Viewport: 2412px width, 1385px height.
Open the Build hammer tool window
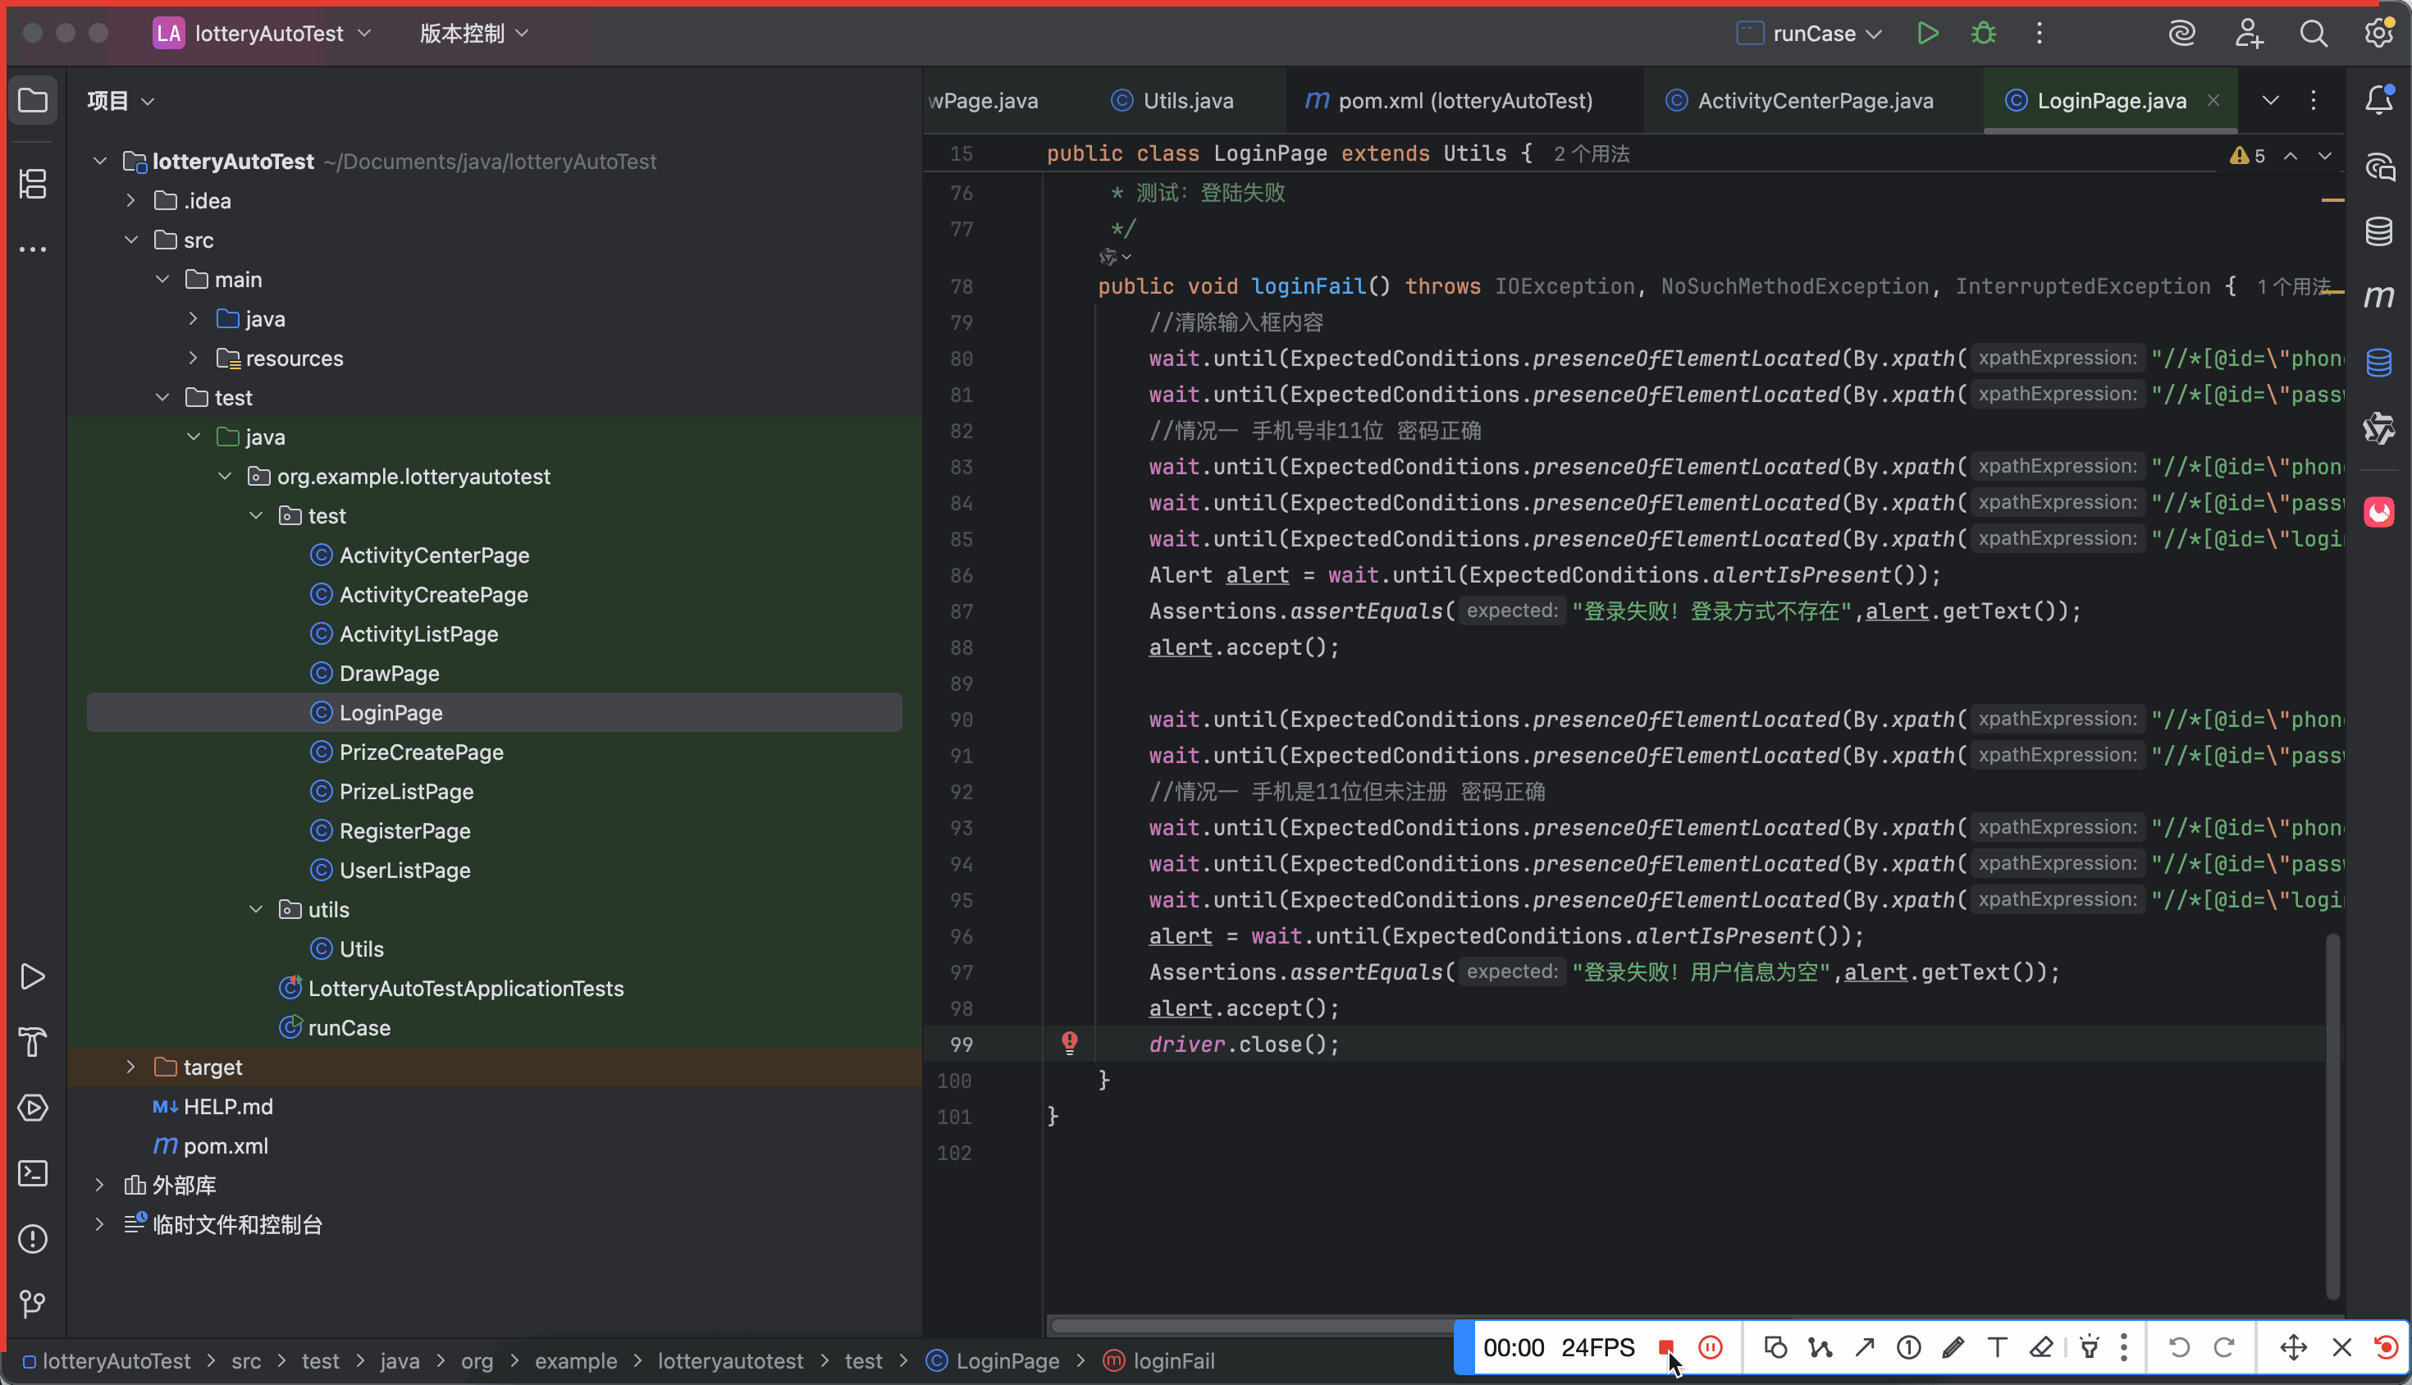[34, 1041]
